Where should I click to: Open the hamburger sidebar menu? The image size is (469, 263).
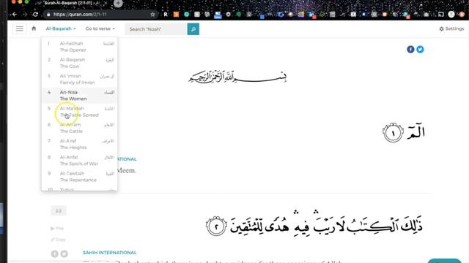click(20, 28)
